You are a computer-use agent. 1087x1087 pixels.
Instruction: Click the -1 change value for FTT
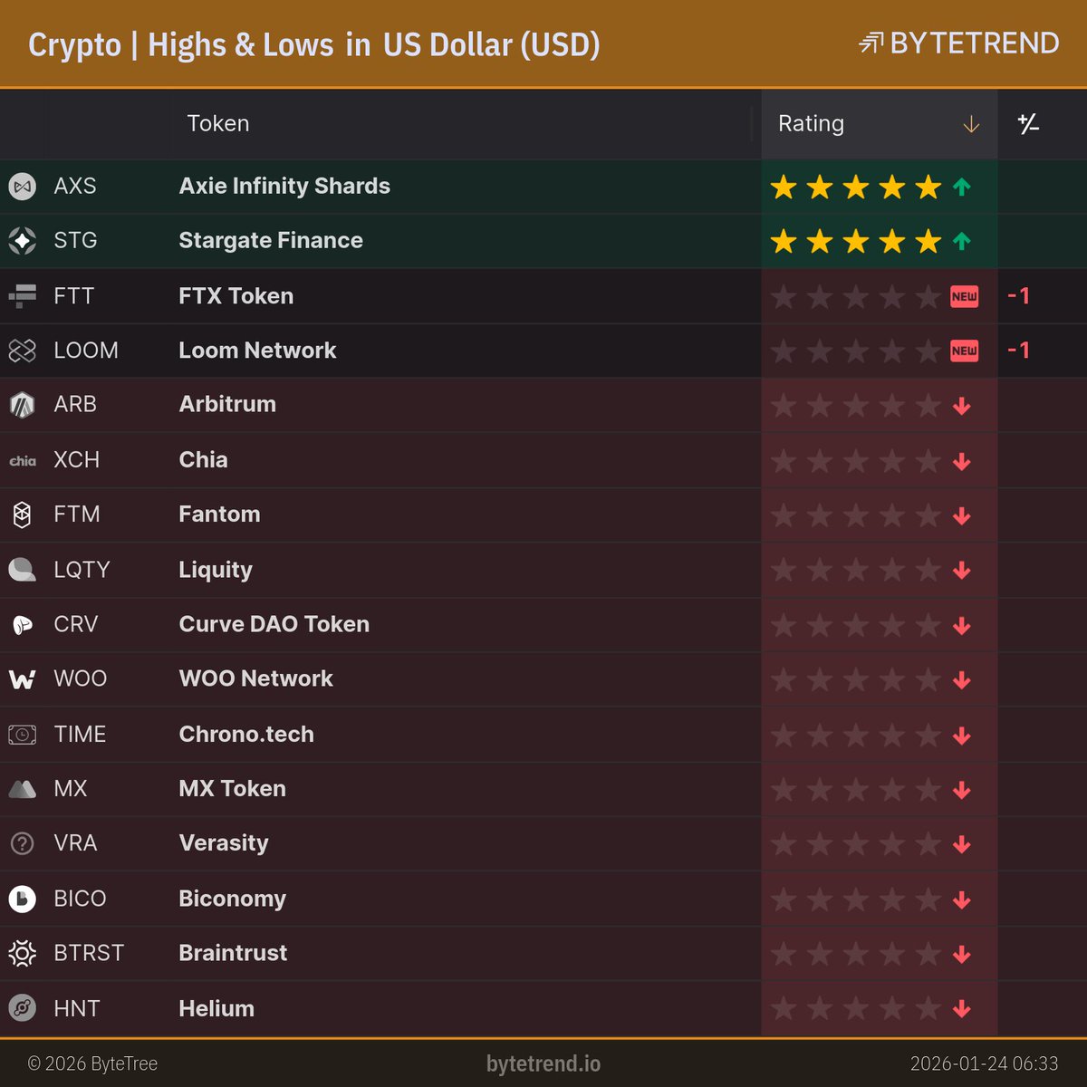click(x=1019, y=296)
